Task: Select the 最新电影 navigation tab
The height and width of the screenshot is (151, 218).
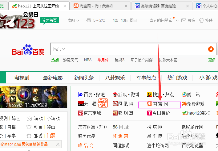Action: [53, 78]
